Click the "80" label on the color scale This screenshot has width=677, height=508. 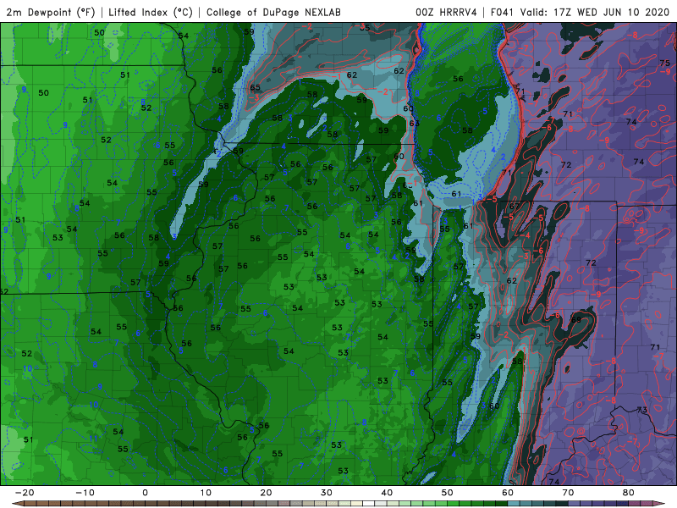[629, 493]
